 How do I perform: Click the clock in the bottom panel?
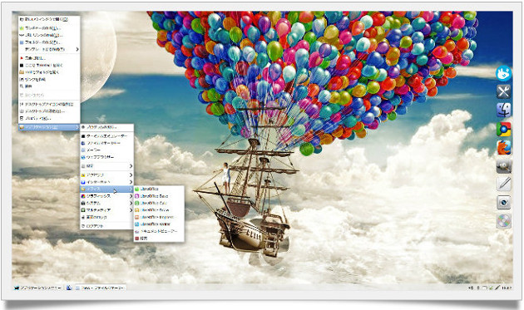point(507,288)
